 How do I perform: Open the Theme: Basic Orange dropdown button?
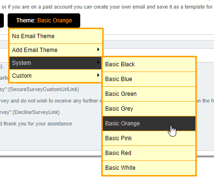[44, 21]
